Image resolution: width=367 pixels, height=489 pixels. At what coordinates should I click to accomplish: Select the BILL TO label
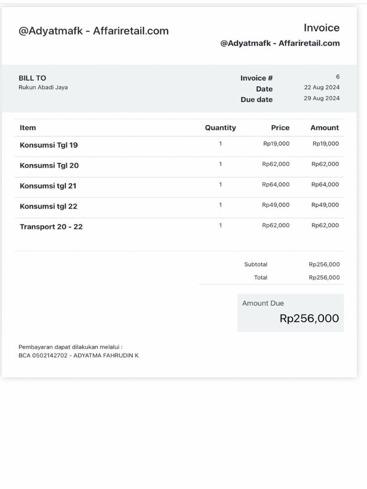point(32,78)
